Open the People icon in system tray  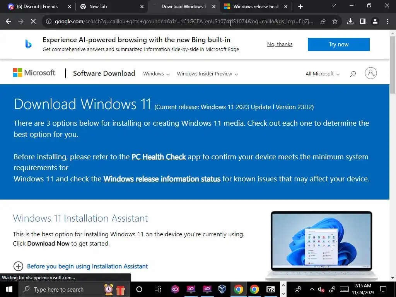(x=298, y=289)
